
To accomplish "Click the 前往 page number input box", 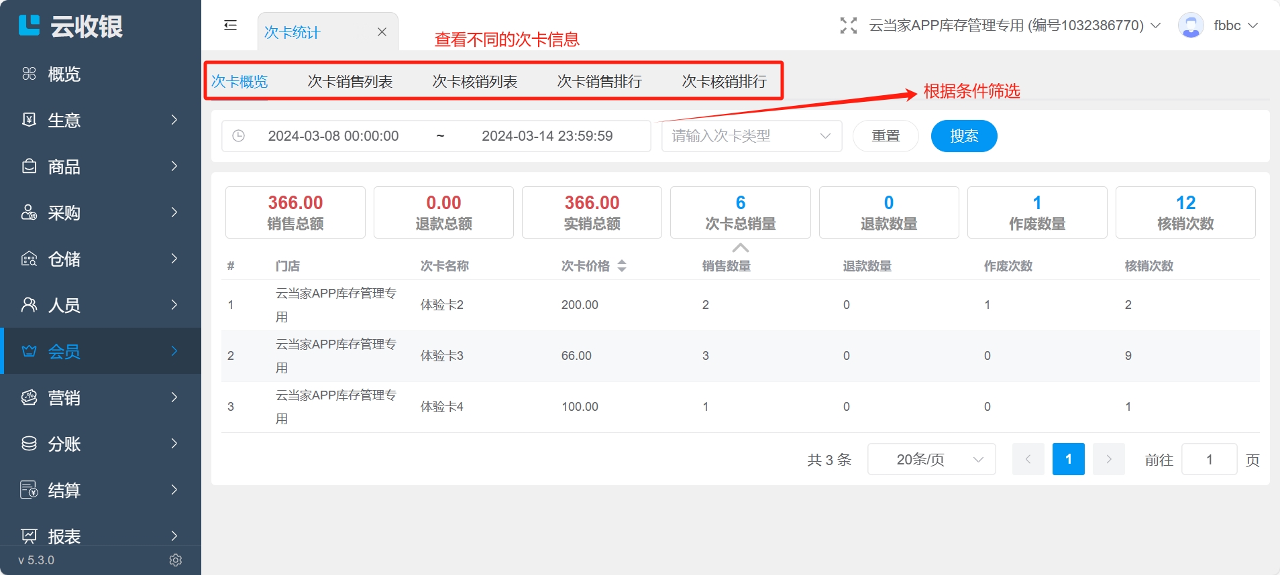I will pos(1208,460).
